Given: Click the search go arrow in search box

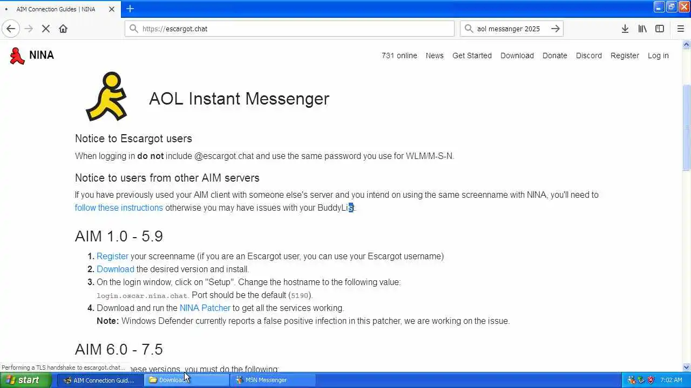Looking at the screenshot, I should click(555, 29).
